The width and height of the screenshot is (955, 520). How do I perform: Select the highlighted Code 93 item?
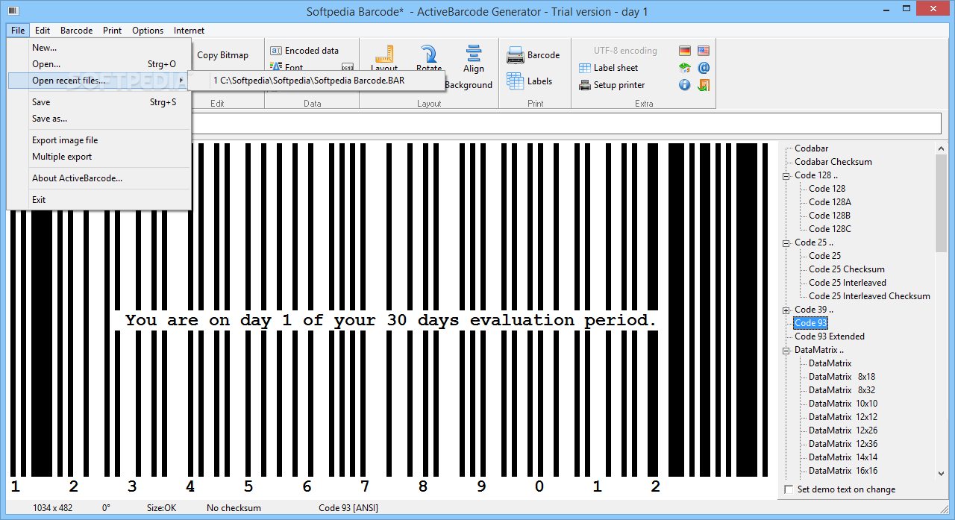(810, 323)
